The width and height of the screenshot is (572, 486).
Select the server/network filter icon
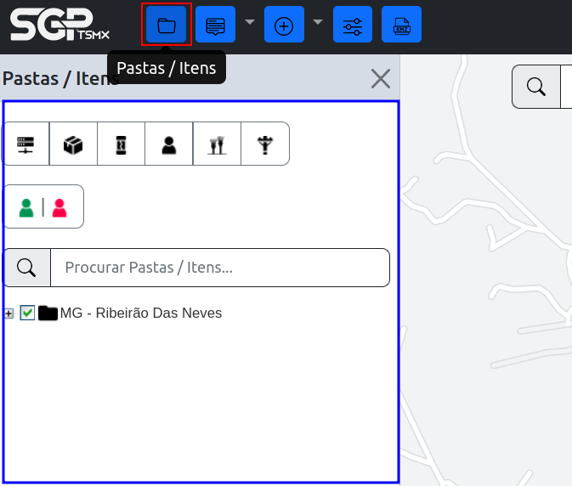tap(26, 144)
